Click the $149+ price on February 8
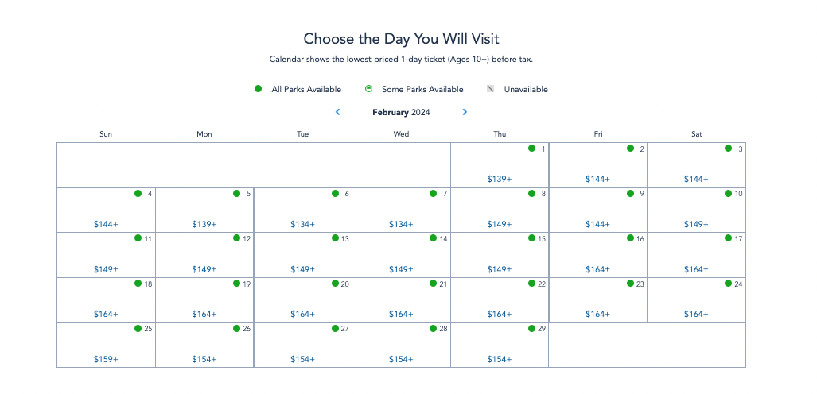Viewport: 817px width, 394px height. click(x=500, y=225)
